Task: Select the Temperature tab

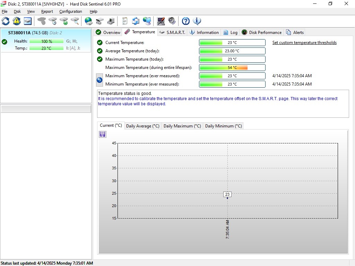Action: coord(140,32)
